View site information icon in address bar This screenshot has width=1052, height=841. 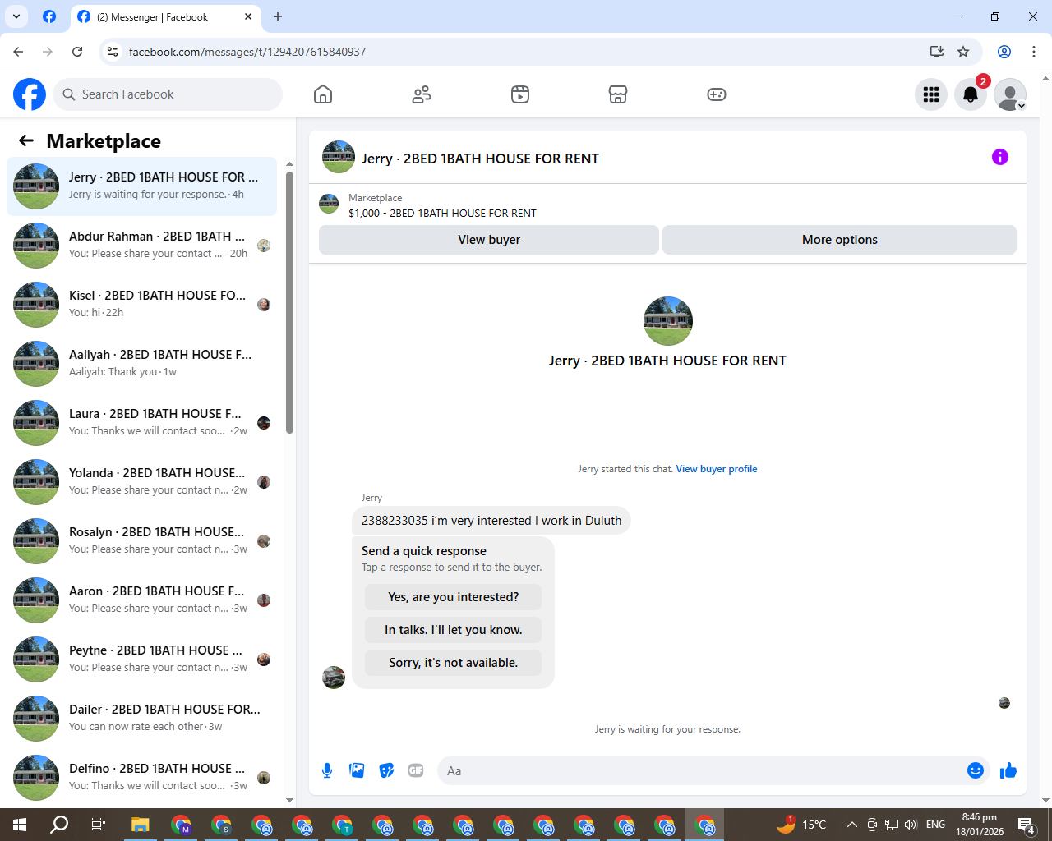(x=113, y=52)
